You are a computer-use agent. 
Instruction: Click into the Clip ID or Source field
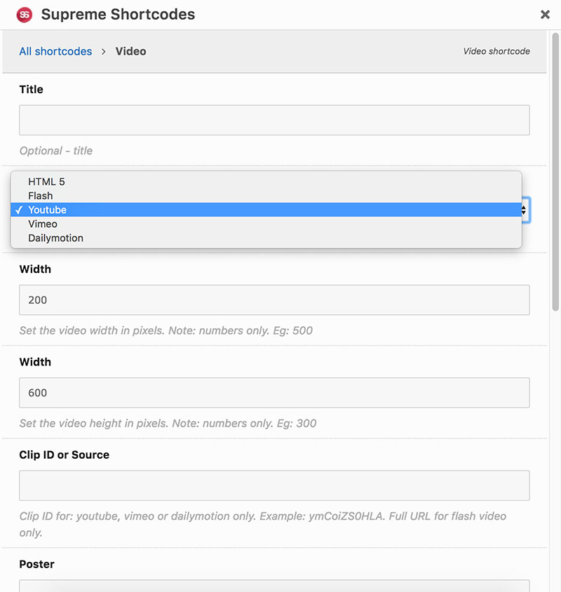pos(274,485)
